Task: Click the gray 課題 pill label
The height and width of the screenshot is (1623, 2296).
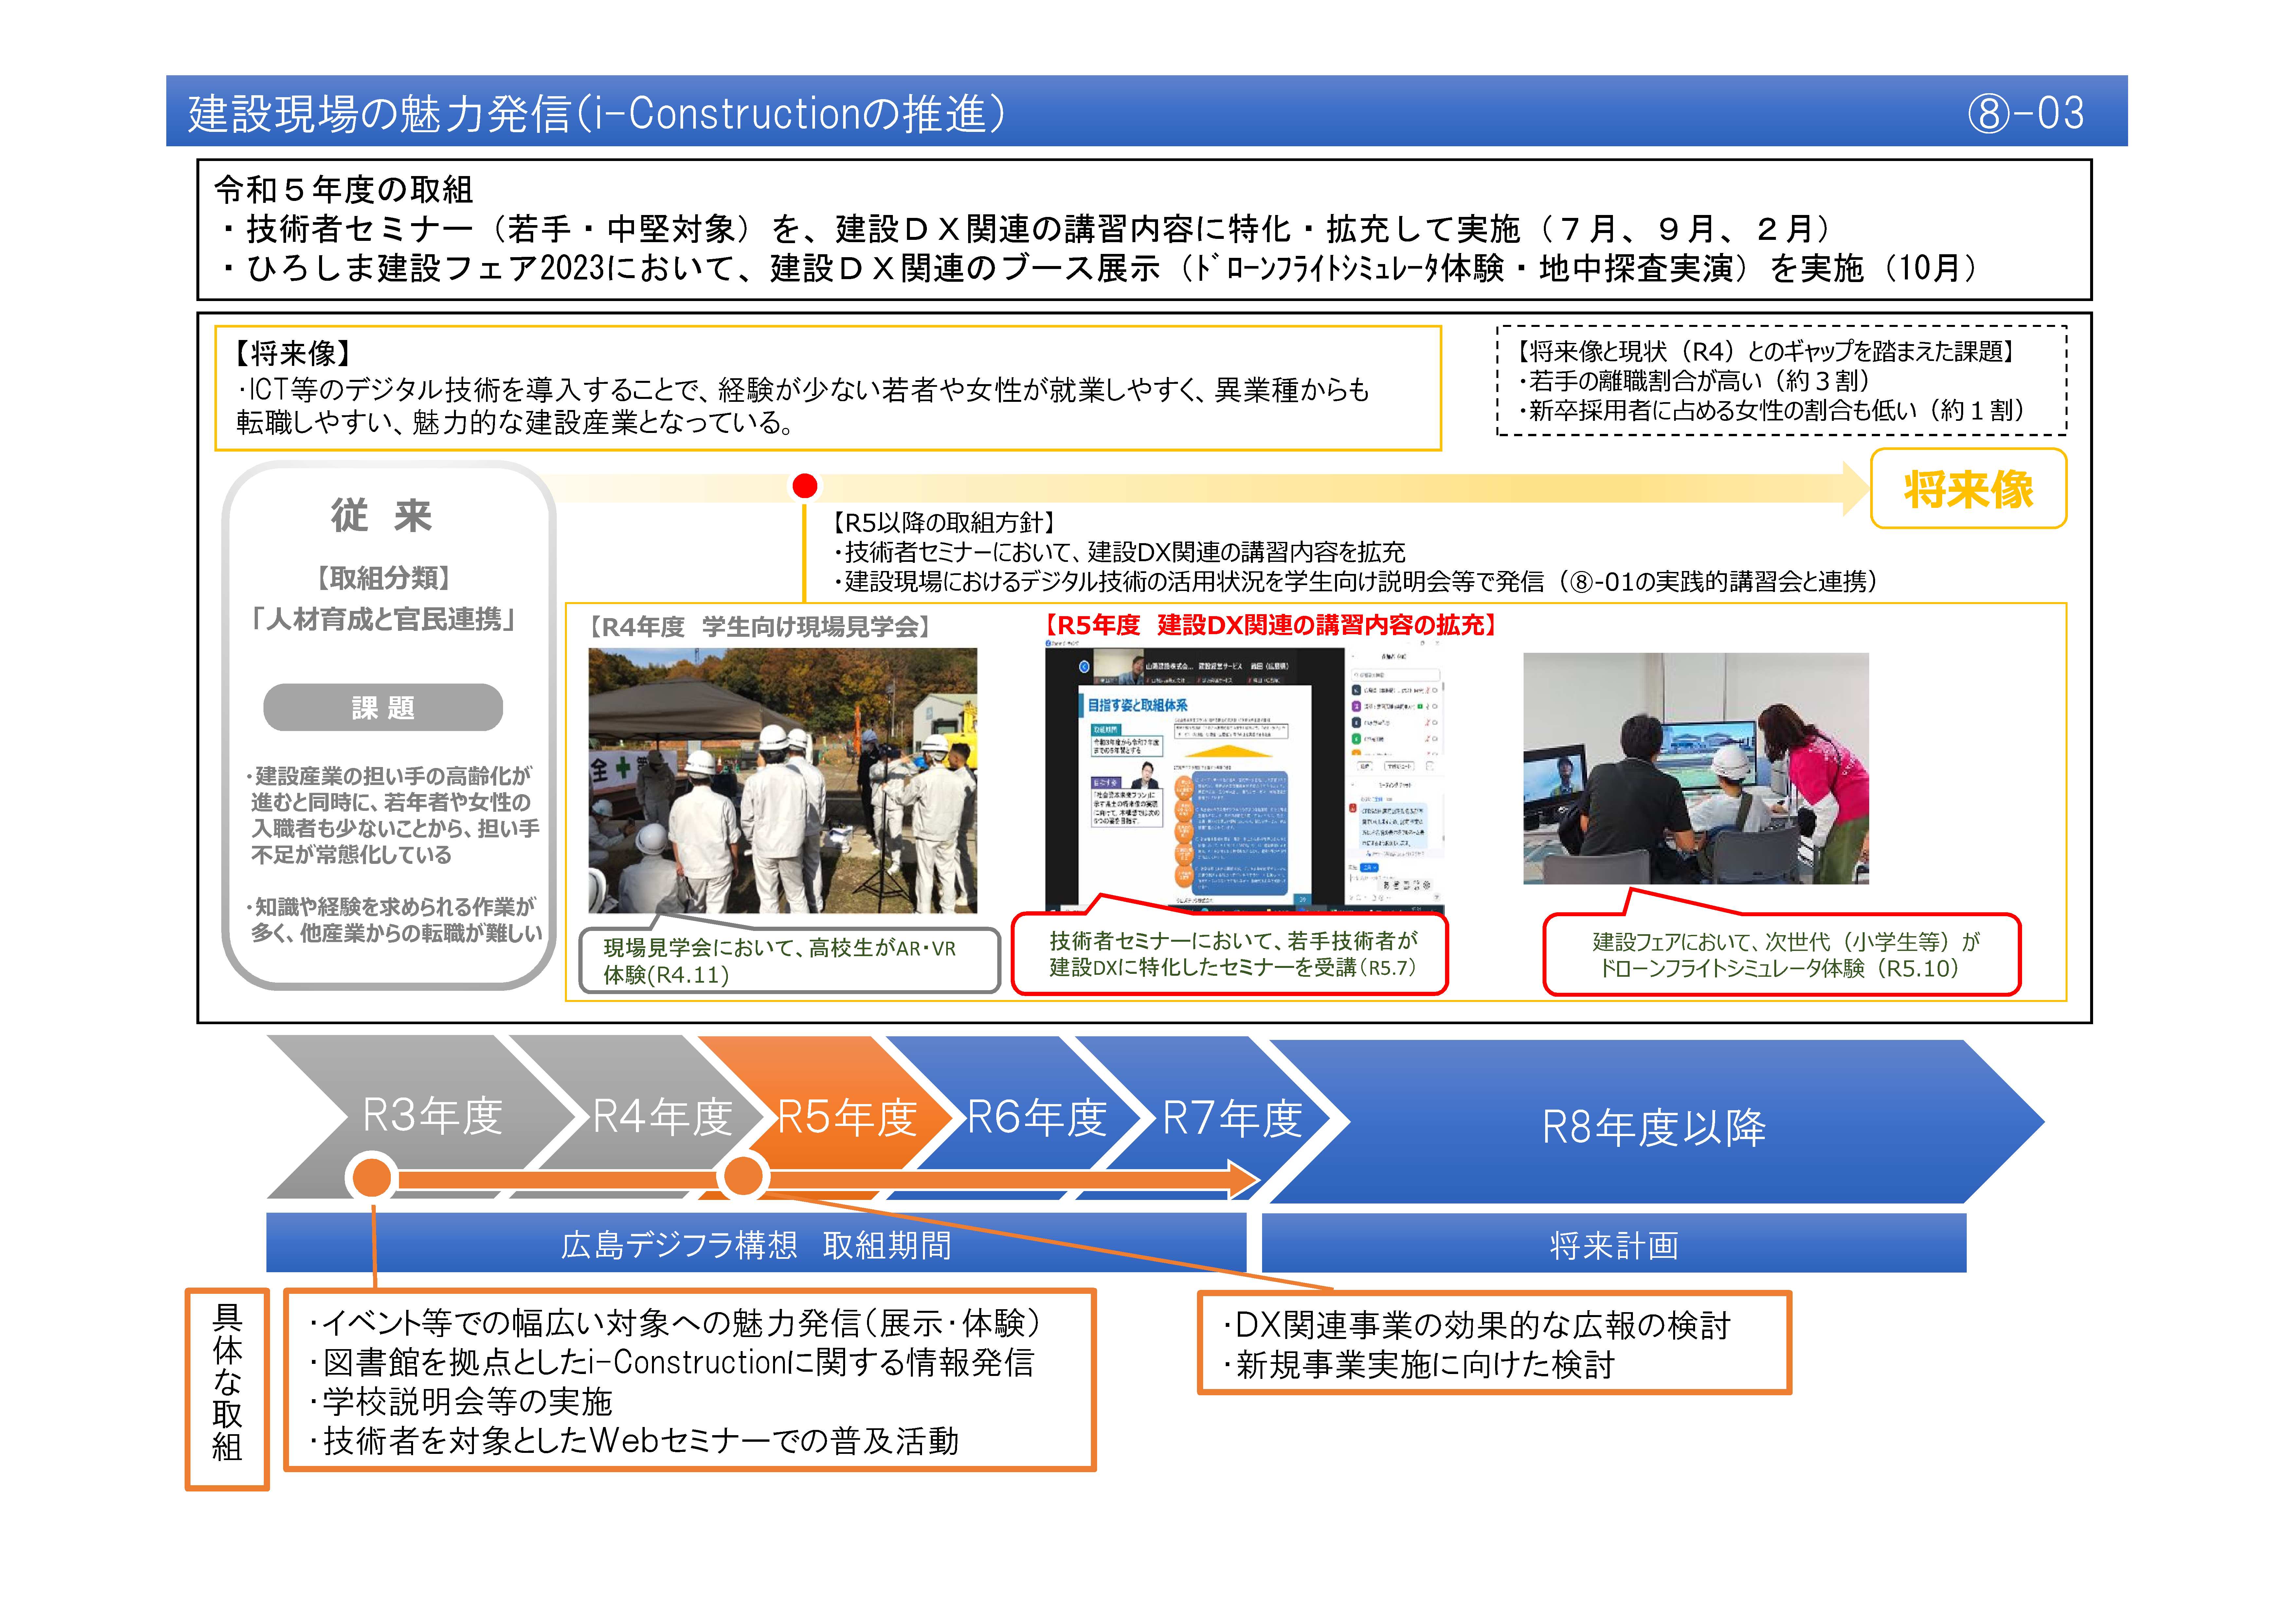Action: tap(383, 708)
